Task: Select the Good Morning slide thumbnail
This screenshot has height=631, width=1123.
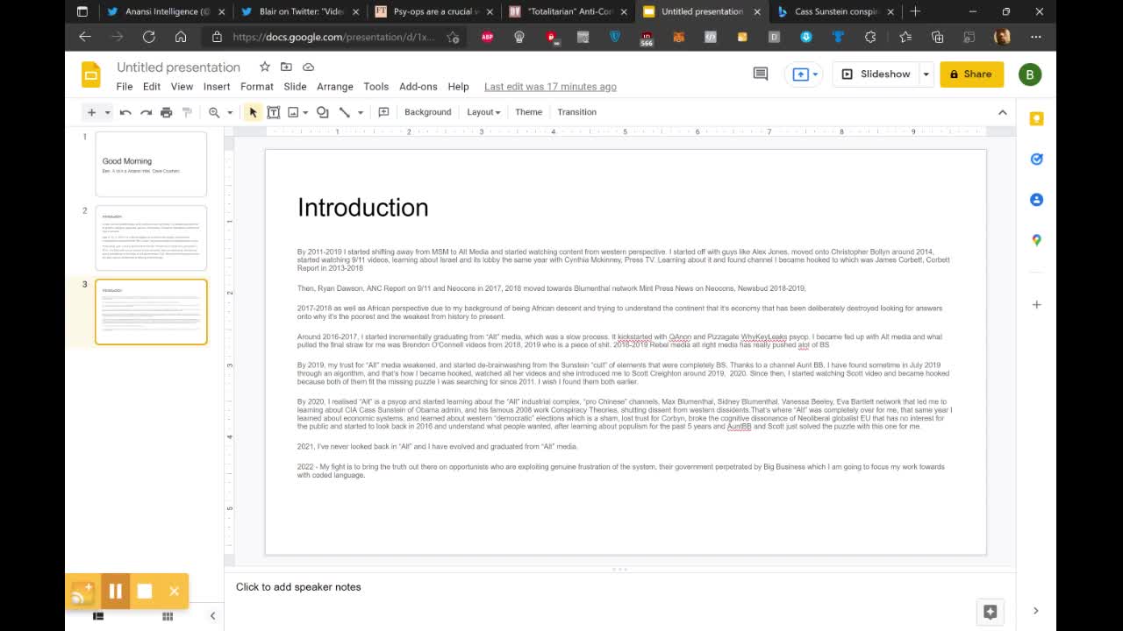Action: pyautogui.click(x=151, y=164)
